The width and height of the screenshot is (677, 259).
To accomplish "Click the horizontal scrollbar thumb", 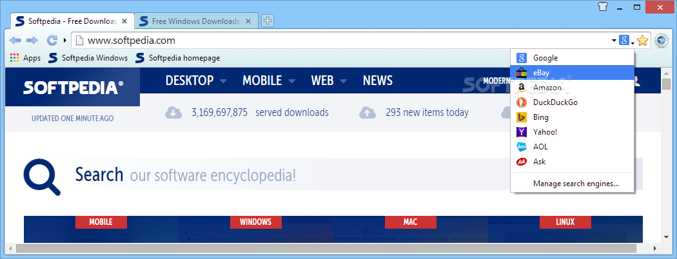I will click(326, 248).
